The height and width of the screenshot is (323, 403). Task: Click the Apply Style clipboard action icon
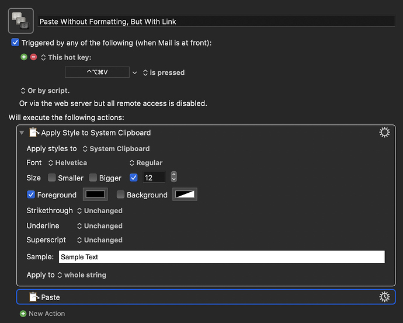coord(34,133)
